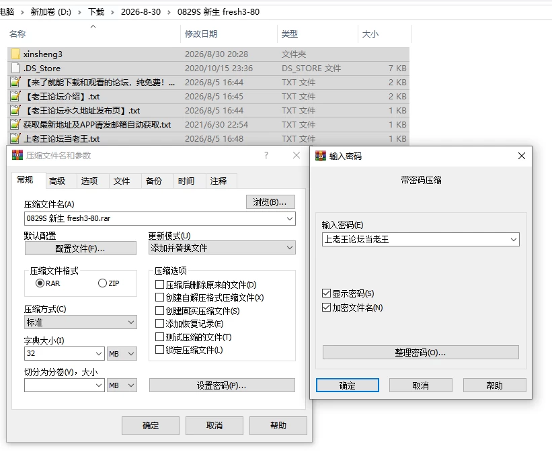Click the 整理密码(O)... button
The height and width of the screenshot is (462, 552).
[x=421, y=353]
